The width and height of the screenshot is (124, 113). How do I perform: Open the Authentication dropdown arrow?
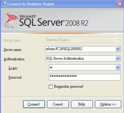118,58
